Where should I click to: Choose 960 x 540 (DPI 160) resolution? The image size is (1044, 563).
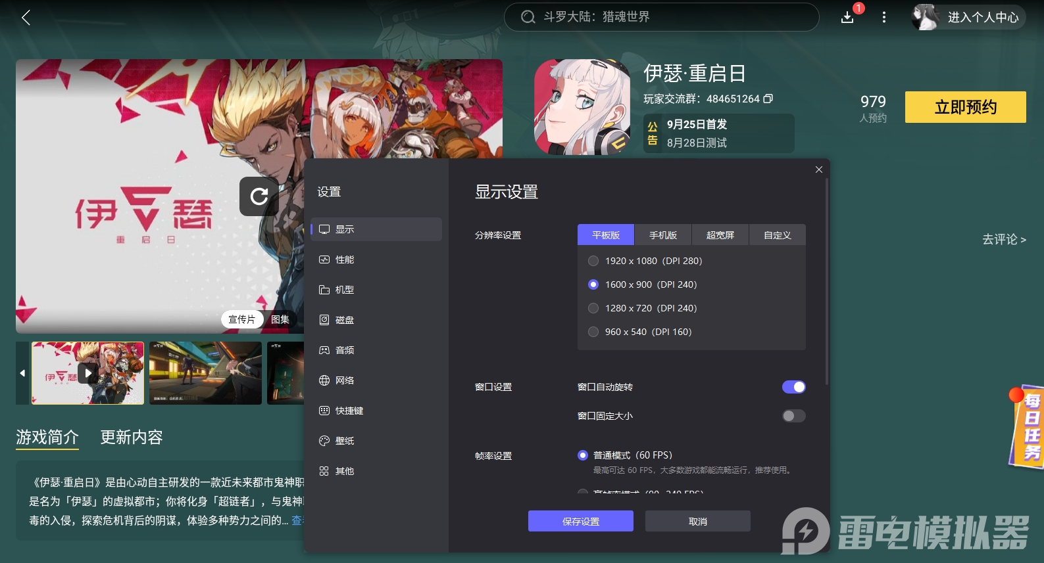tap(640, 332)
